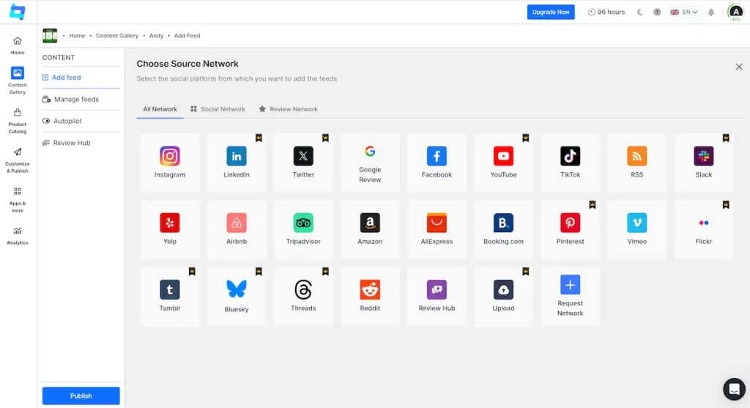Select the Airbnb network tile
750x408 pixels.
[x=237, y=229]
